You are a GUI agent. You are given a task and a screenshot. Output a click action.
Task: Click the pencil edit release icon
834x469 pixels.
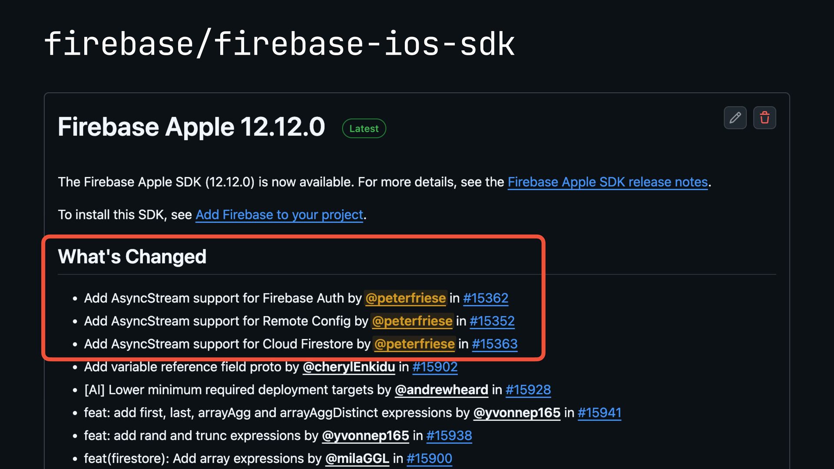pyautogui.click(x=735, y=118)
